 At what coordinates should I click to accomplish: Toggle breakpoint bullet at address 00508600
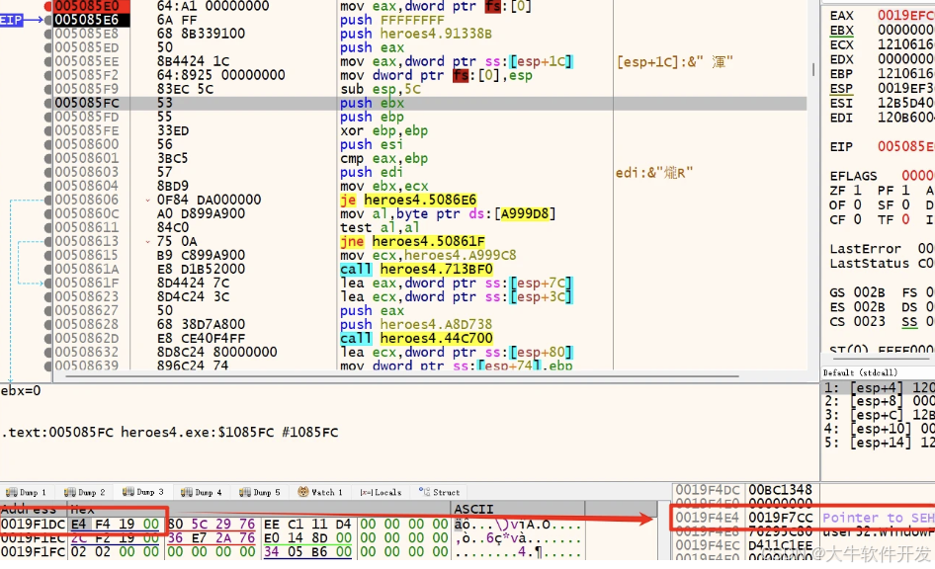pyautogui.click(x=47, y=144)
